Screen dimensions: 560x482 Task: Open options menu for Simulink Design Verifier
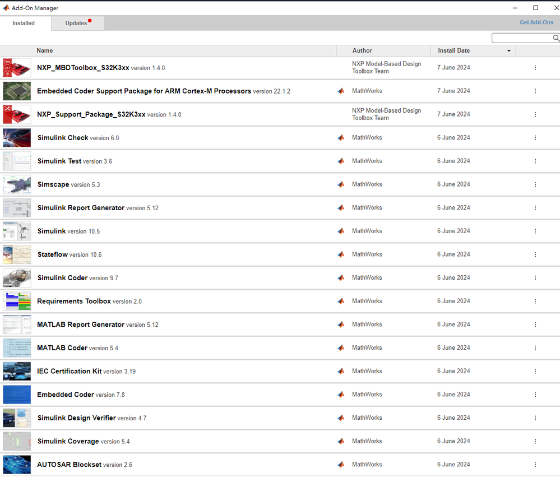535,418
